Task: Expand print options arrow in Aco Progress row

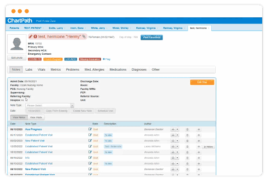Action: coord(177,129)
